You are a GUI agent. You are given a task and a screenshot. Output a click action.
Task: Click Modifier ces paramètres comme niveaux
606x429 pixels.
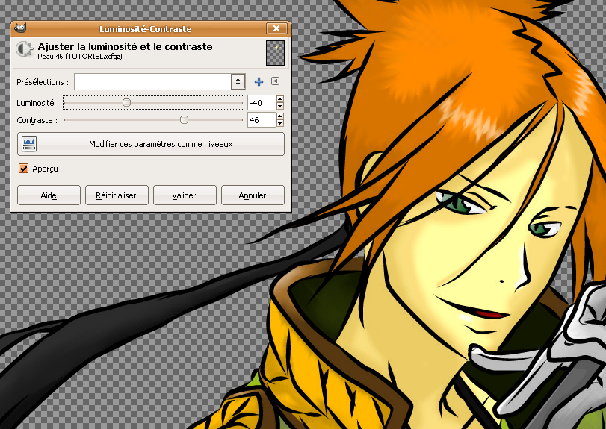click(151, 144)
